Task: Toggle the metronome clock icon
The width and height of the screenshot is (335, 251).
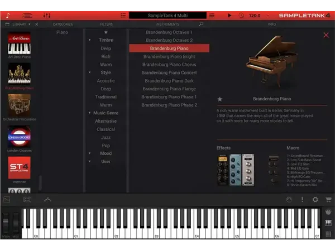Action: (x=241, y=16)
